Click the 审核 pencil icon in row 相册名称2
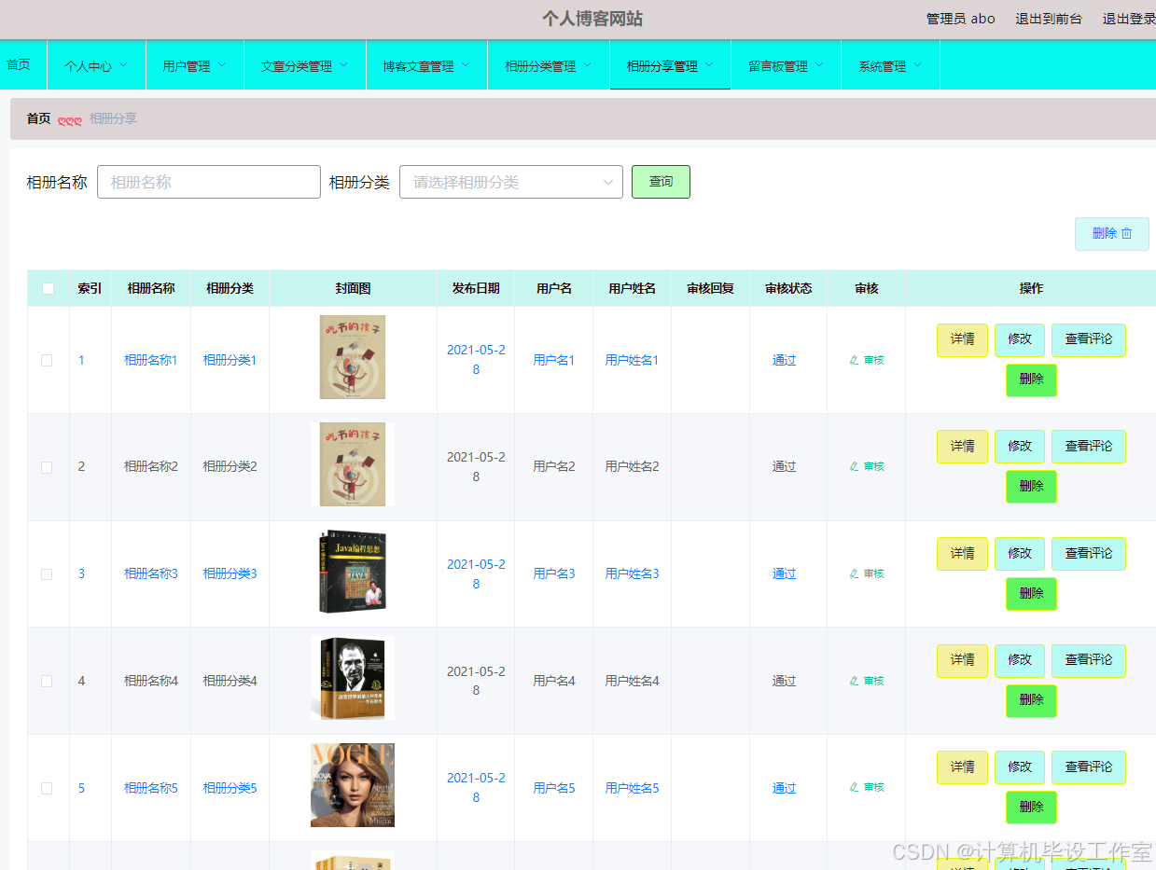Viewport: 1156px width, 870px height. (x=854, y=466)
